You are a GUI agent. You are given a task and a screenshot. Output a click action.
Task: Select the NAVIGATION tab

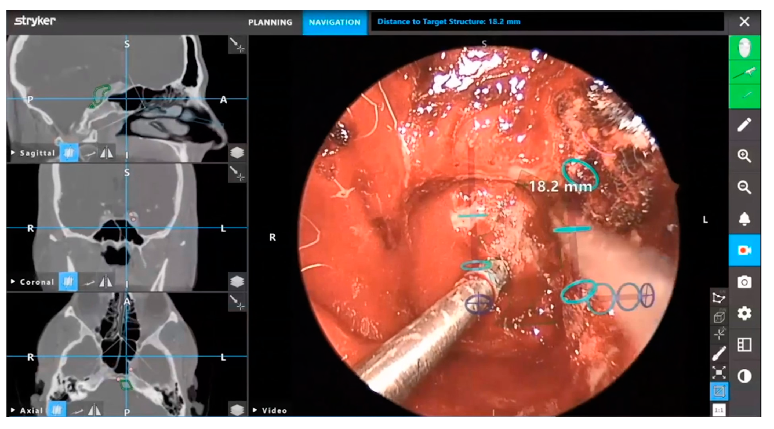[x=335, y=22]
